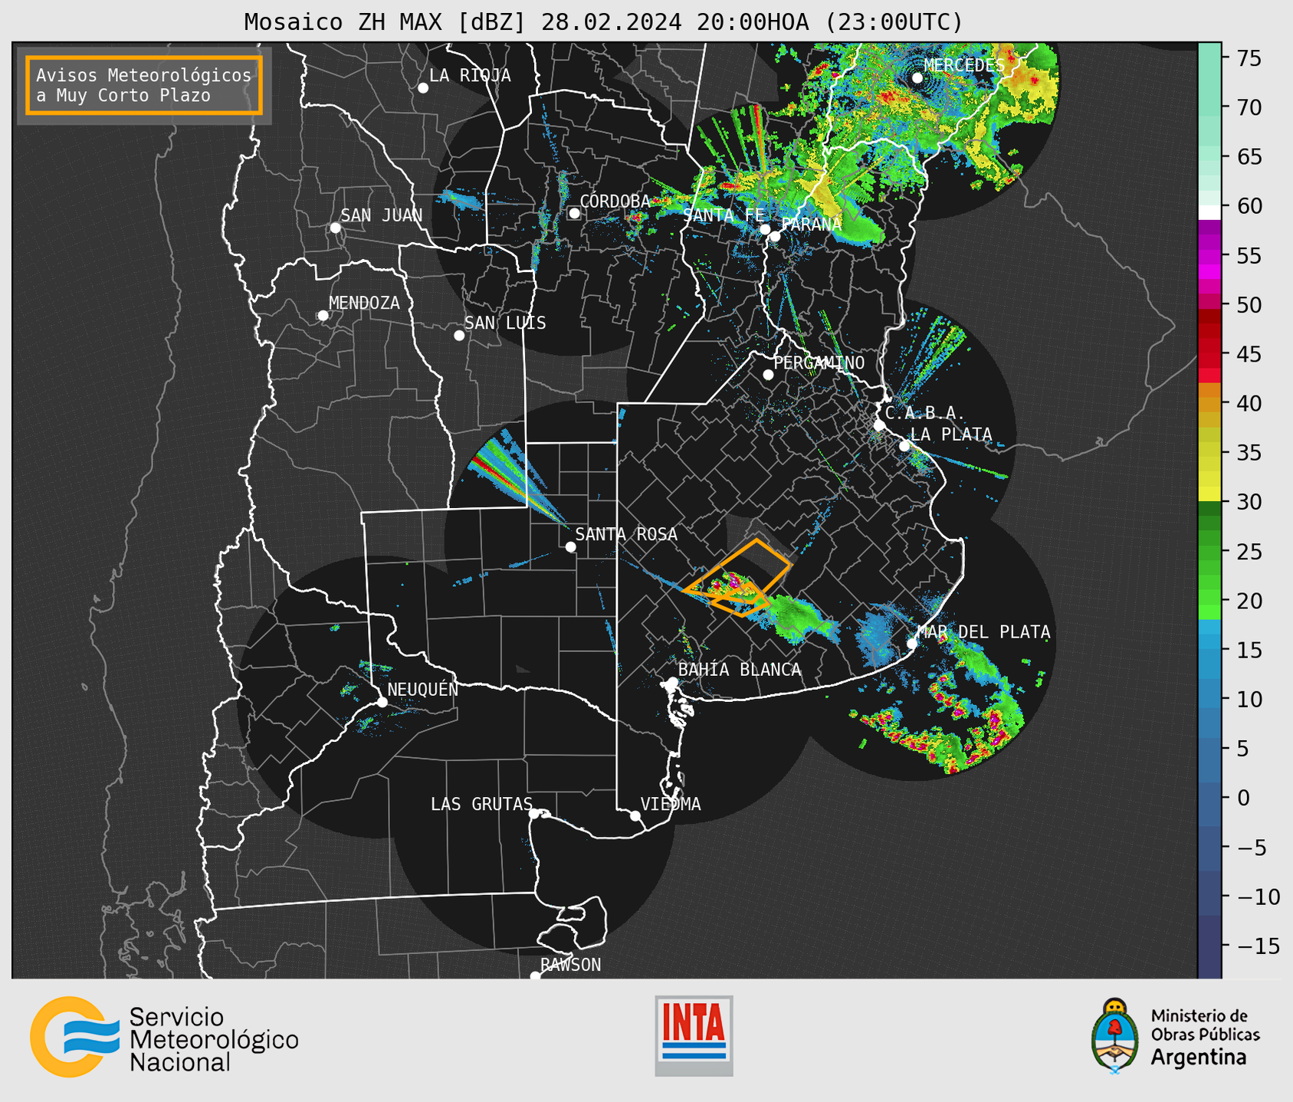Click the Argentina national coat of arms emblem
This screenshot has height=1102, width=1293.
click(1115, 1035)
